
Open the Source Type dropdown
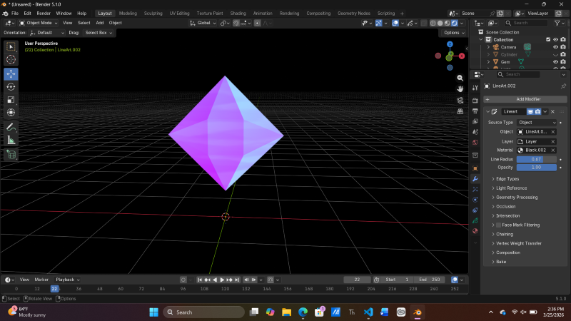point(537,123)
